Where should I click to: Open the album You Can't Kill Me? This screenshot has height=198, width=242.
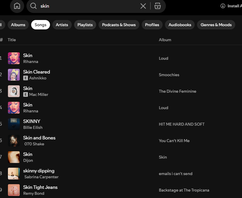174,141
